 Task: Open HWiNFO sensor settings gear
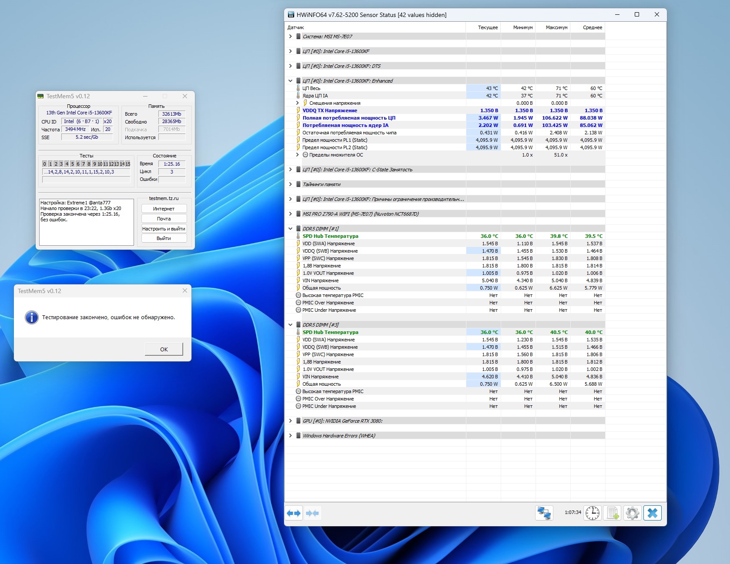633,513
